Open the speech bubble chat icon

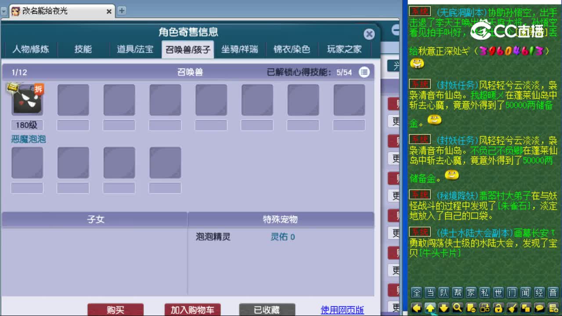(x=539, y=308)
